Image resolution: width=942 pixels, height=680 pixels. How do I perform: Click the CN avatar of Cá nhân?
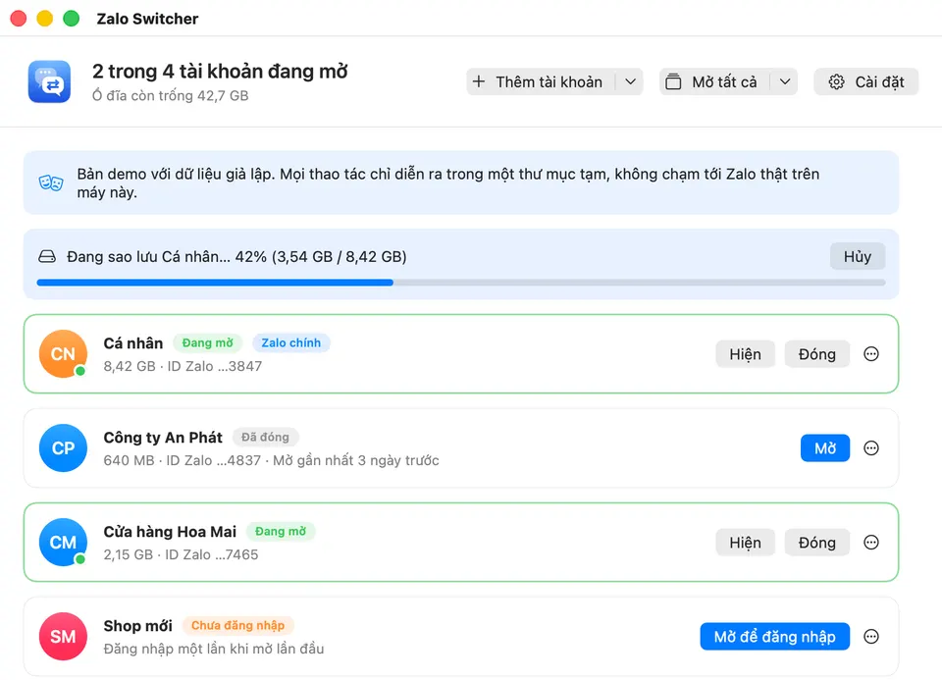click(63, 354)
